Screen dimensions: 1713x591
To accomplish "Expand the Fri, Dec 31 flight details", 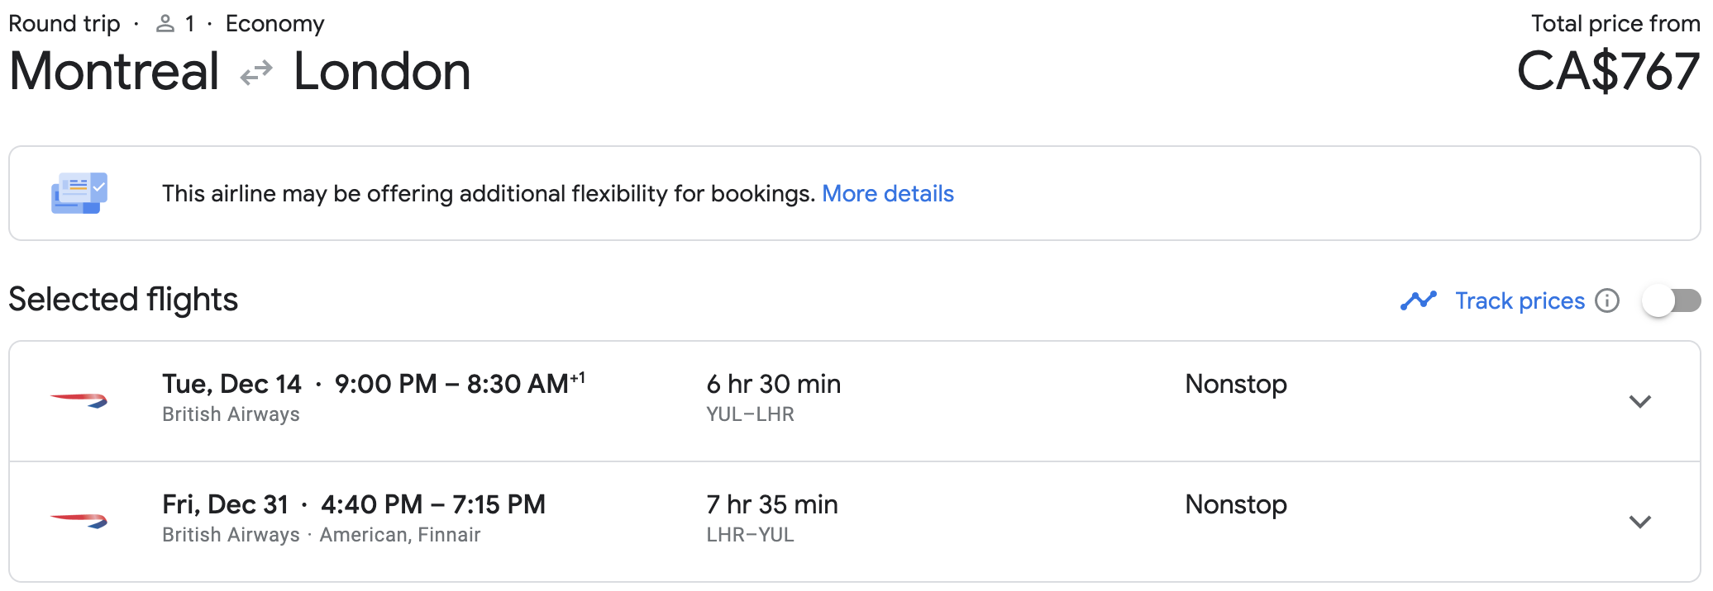I will (x=1639, y=522).
